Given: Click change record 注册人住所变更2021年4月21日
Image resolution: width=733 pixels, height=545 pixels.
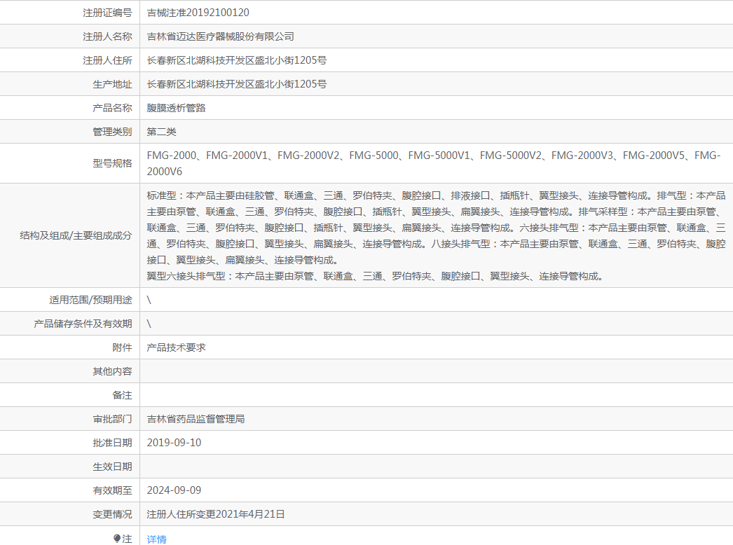Looking at the screenshot, I should point(216,514).
